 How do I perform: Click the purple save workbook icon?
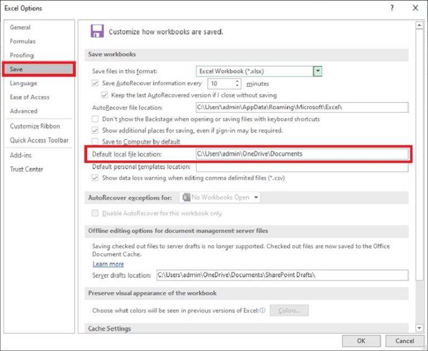97,30
